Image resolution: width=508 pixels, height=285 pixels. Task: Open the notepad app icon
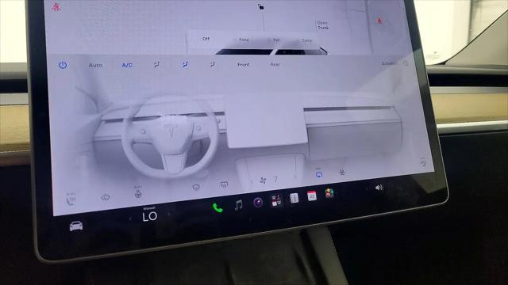[294, 198]
